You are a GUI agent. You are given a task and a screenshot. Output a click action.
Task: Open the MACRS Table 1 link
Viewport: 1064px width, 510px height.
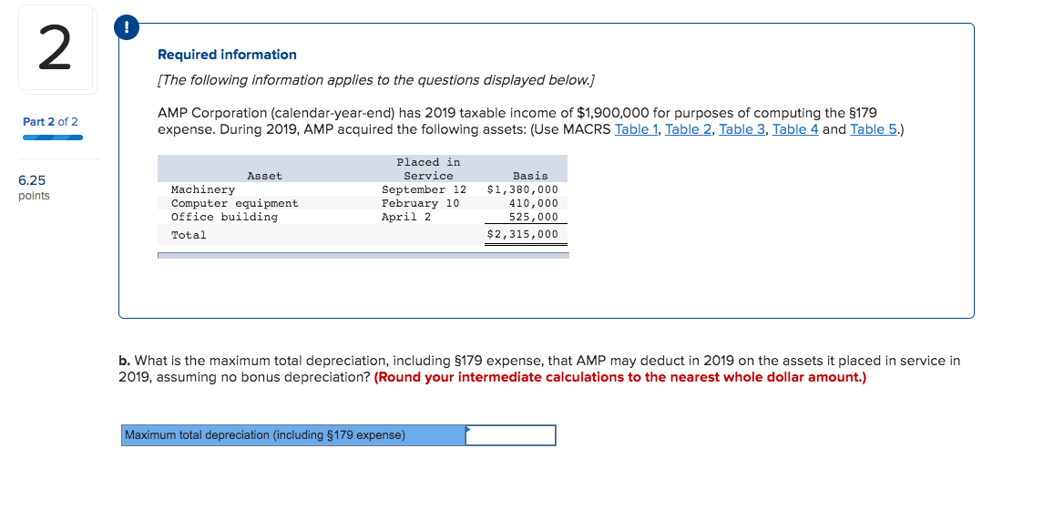click(x=637, y=128)
